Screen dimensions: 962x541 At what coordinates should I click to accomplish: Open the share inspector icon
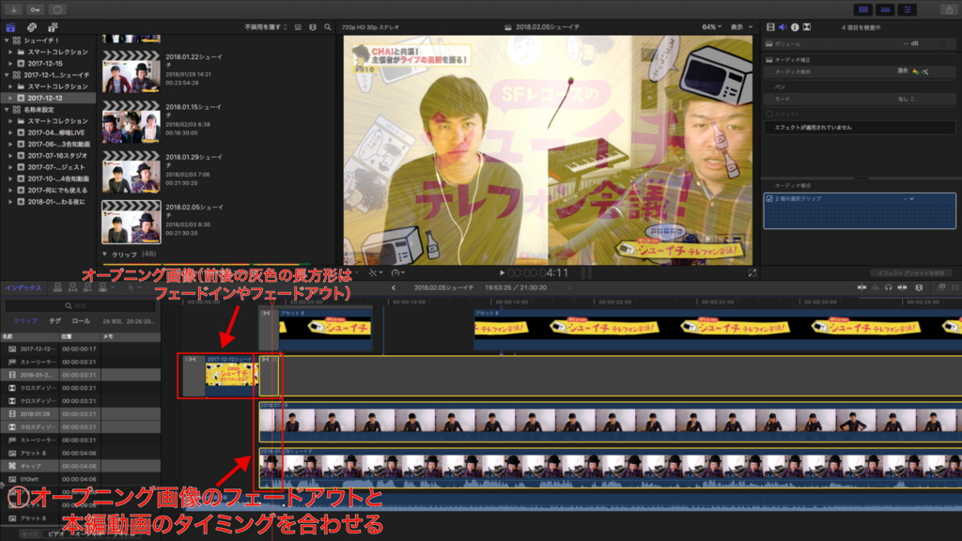[x=807, y=27]
